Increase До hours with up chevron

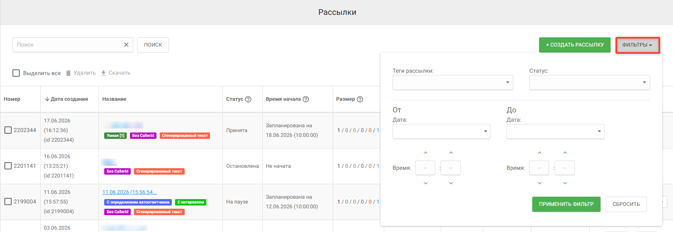(539, 153)
